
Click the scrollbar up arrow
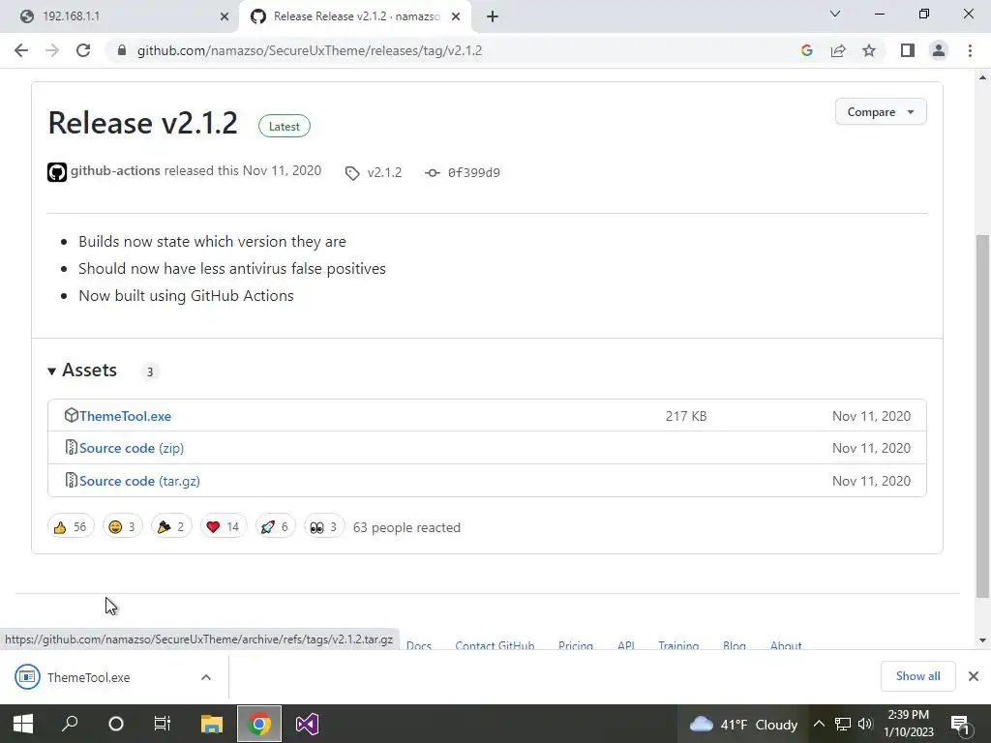(x=982, y=77)
